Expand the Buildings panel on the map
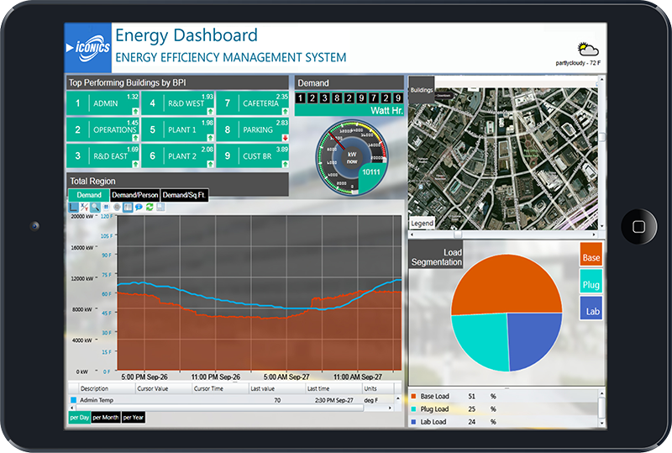 point(422,89)
